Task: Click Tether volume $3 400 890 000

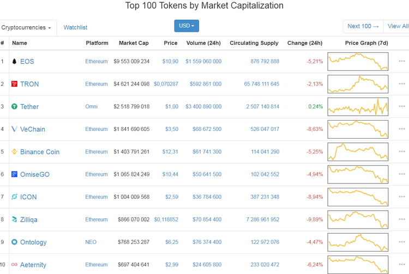Action: tap(203, 106)
